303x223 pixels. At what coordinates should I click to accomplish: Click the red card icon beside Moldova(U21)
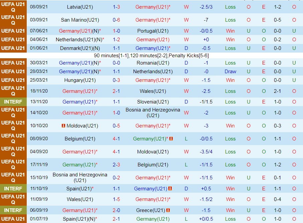pos(63,126)
